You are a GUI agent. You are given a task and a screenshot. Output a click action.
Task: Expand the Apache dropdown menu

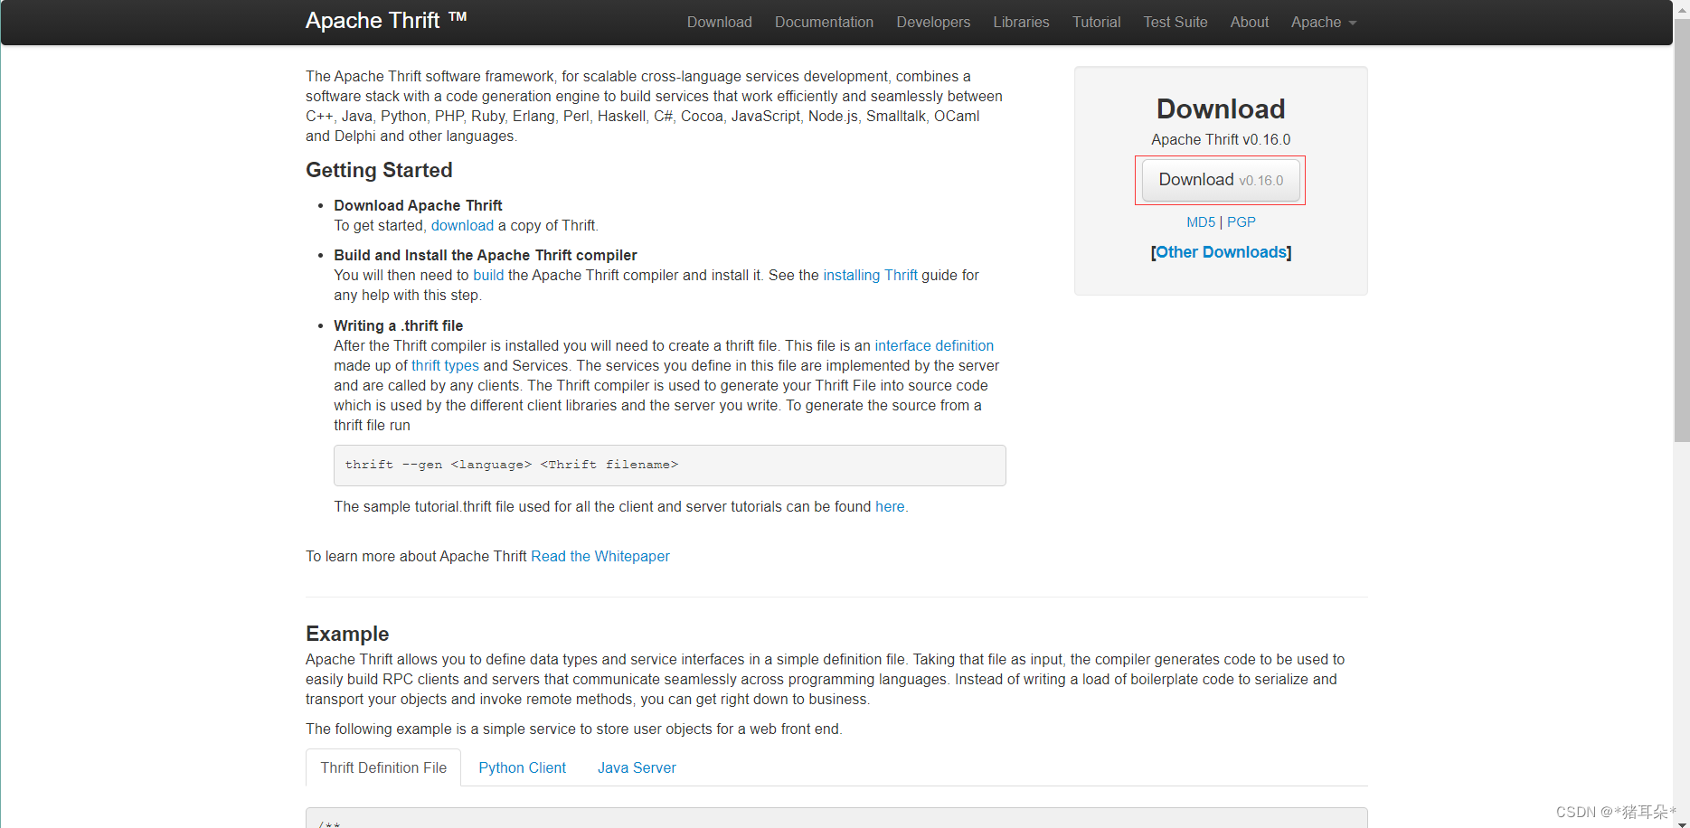pyautogui.click(x=1323, y=22)
